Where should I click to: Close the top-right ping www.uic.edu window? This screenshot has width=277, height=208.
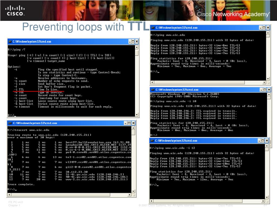268,28
